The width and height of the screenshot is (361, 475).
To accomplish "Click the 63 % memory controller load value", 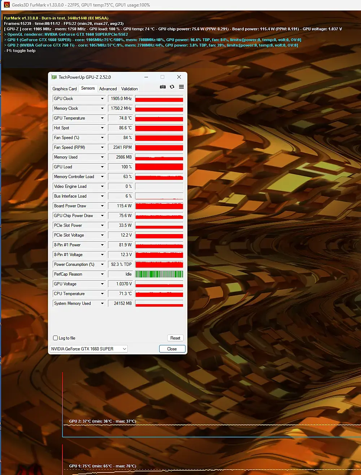I will coord(121,177).
